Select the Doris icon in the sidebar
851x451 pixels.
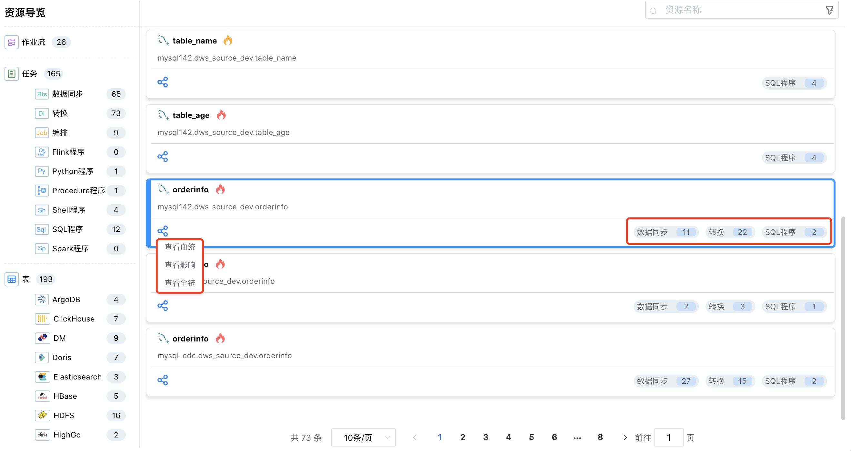click(42, 357)
